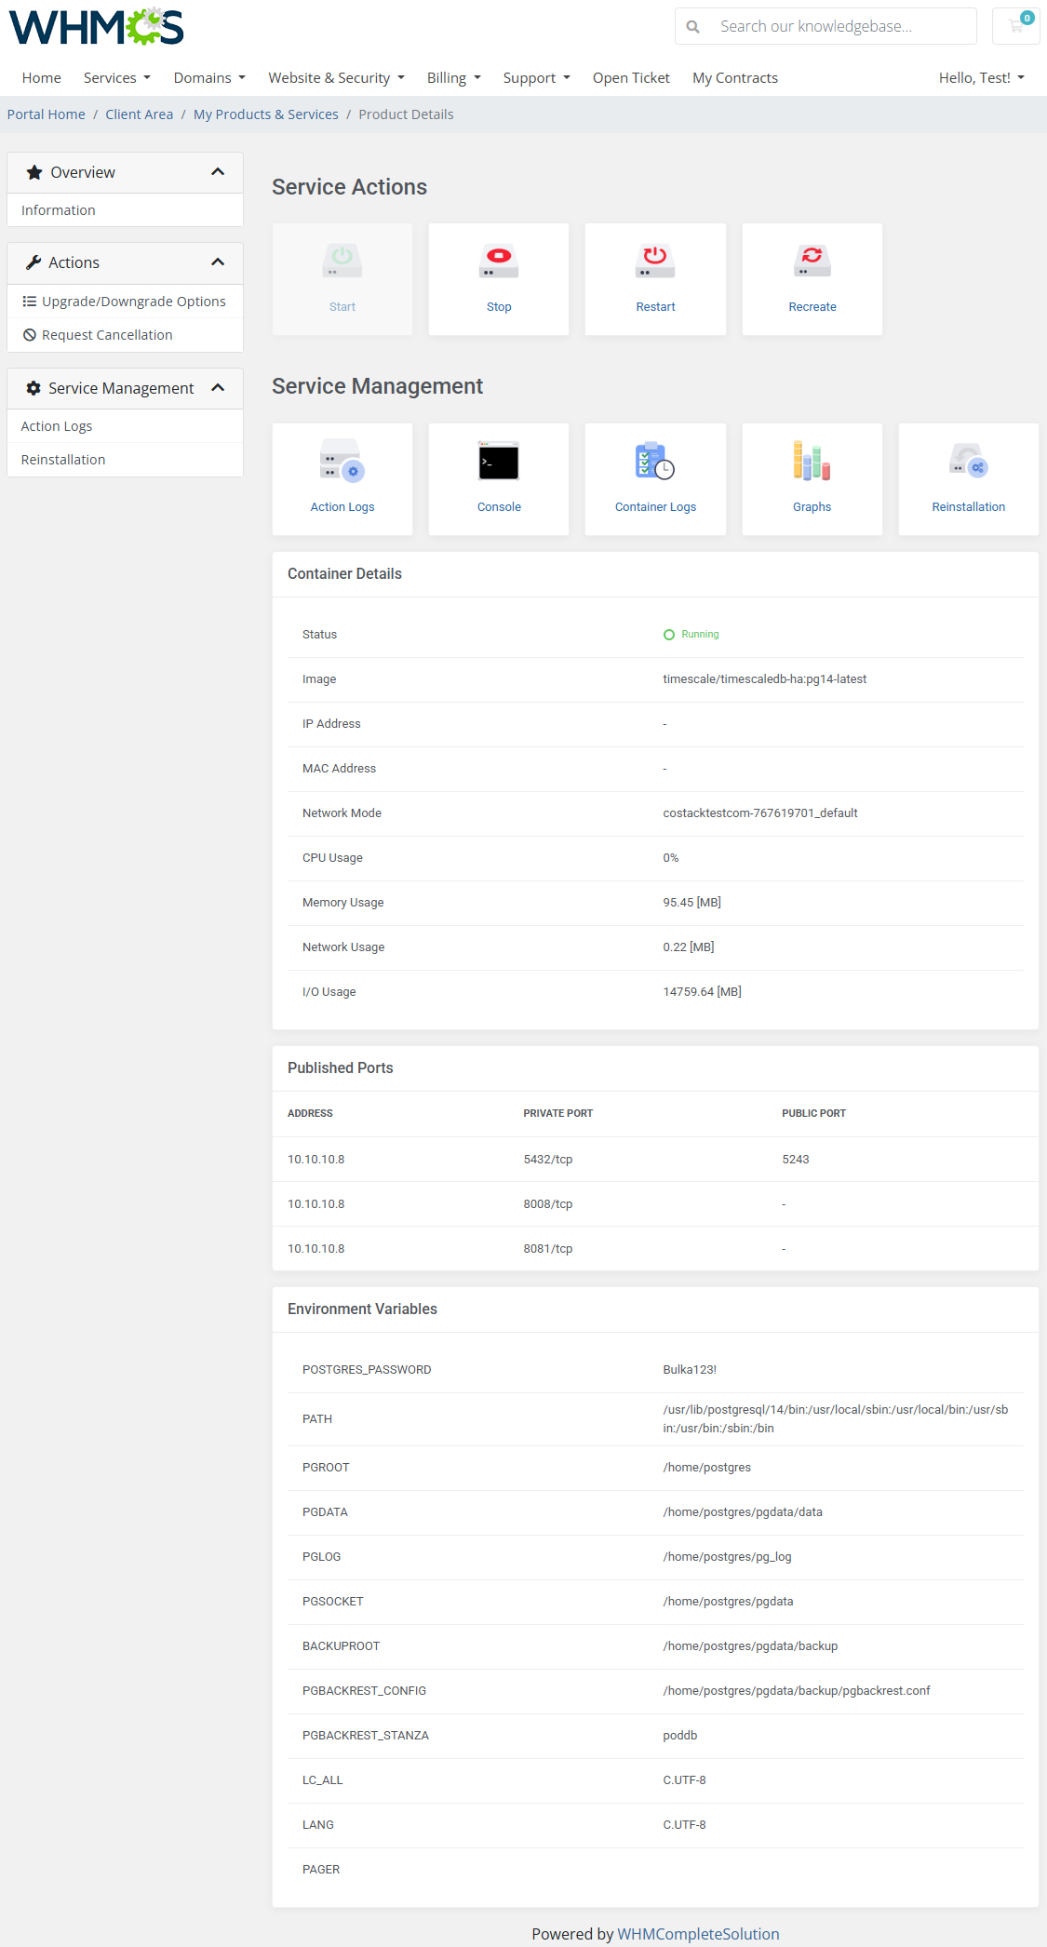
Task: Click the Start service icon
Action: [342, 261]
